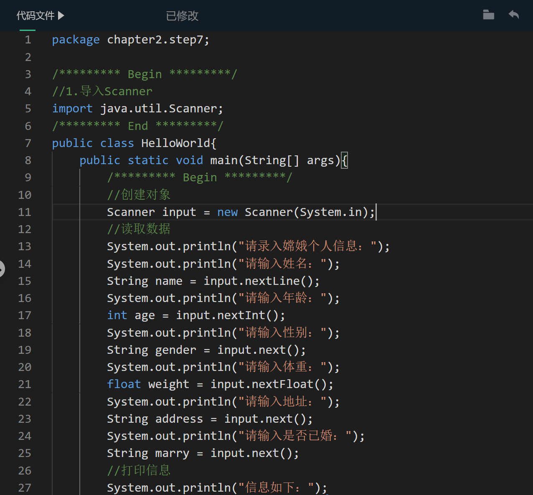Click the reset code arrow icon
533x495 pixels.
coord(513,15)
